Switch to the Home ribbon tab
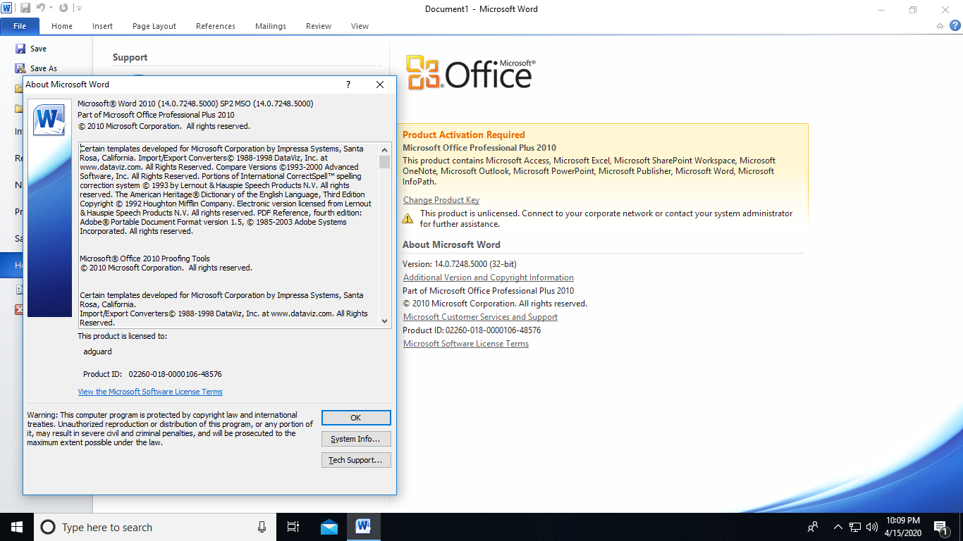 point(62,26)
